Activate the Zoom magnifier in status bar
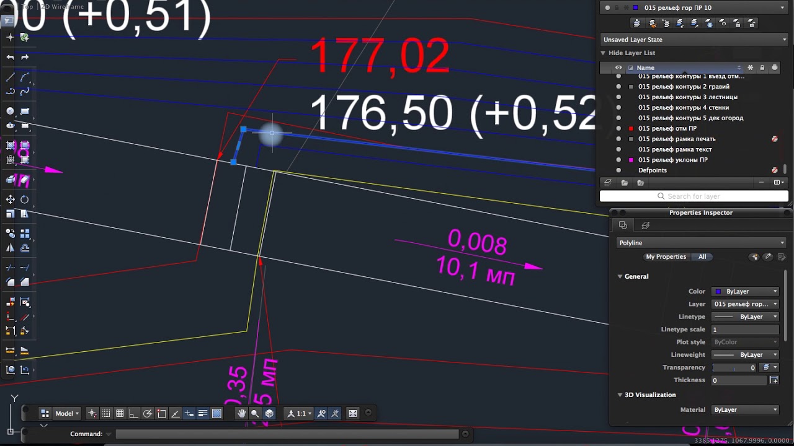This screenshot has height=446, width=794. pos(255,413)
